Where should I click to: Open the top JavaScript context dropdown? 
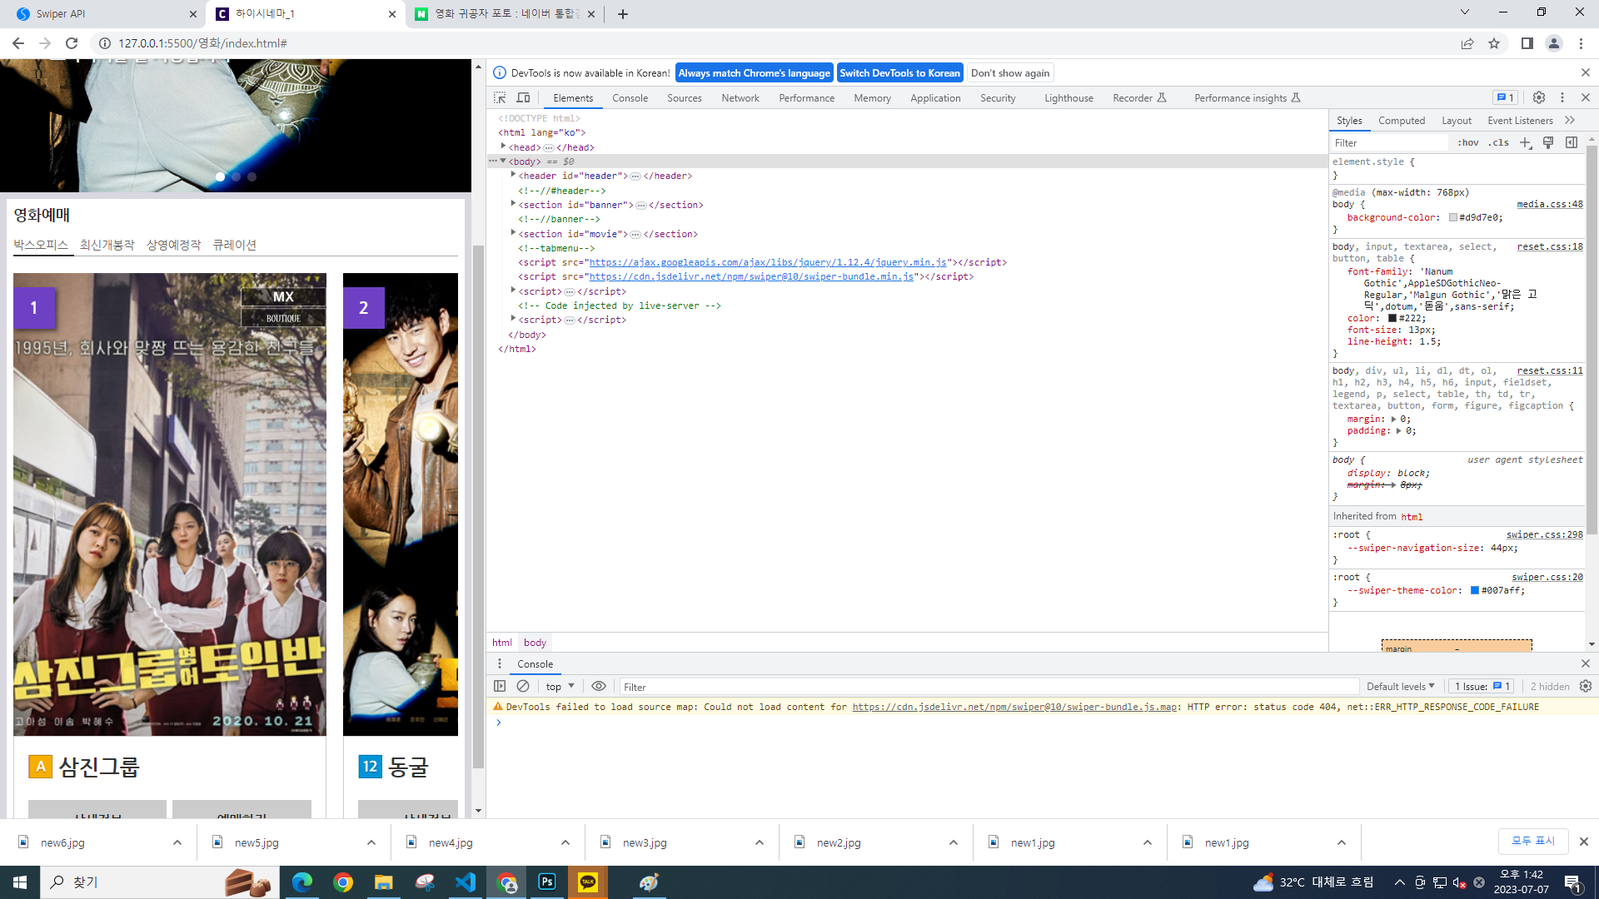pyautogui.click(x=560, y=686)
